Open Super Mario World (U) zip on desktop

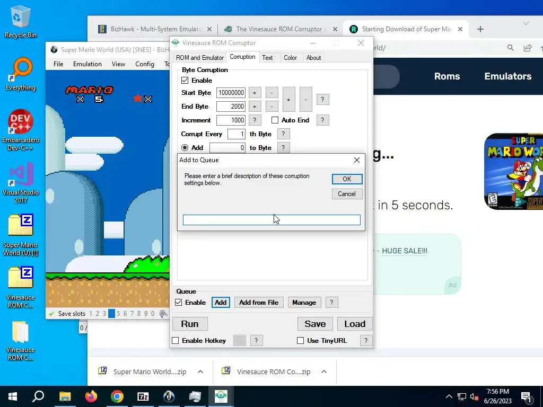[20, 235]
